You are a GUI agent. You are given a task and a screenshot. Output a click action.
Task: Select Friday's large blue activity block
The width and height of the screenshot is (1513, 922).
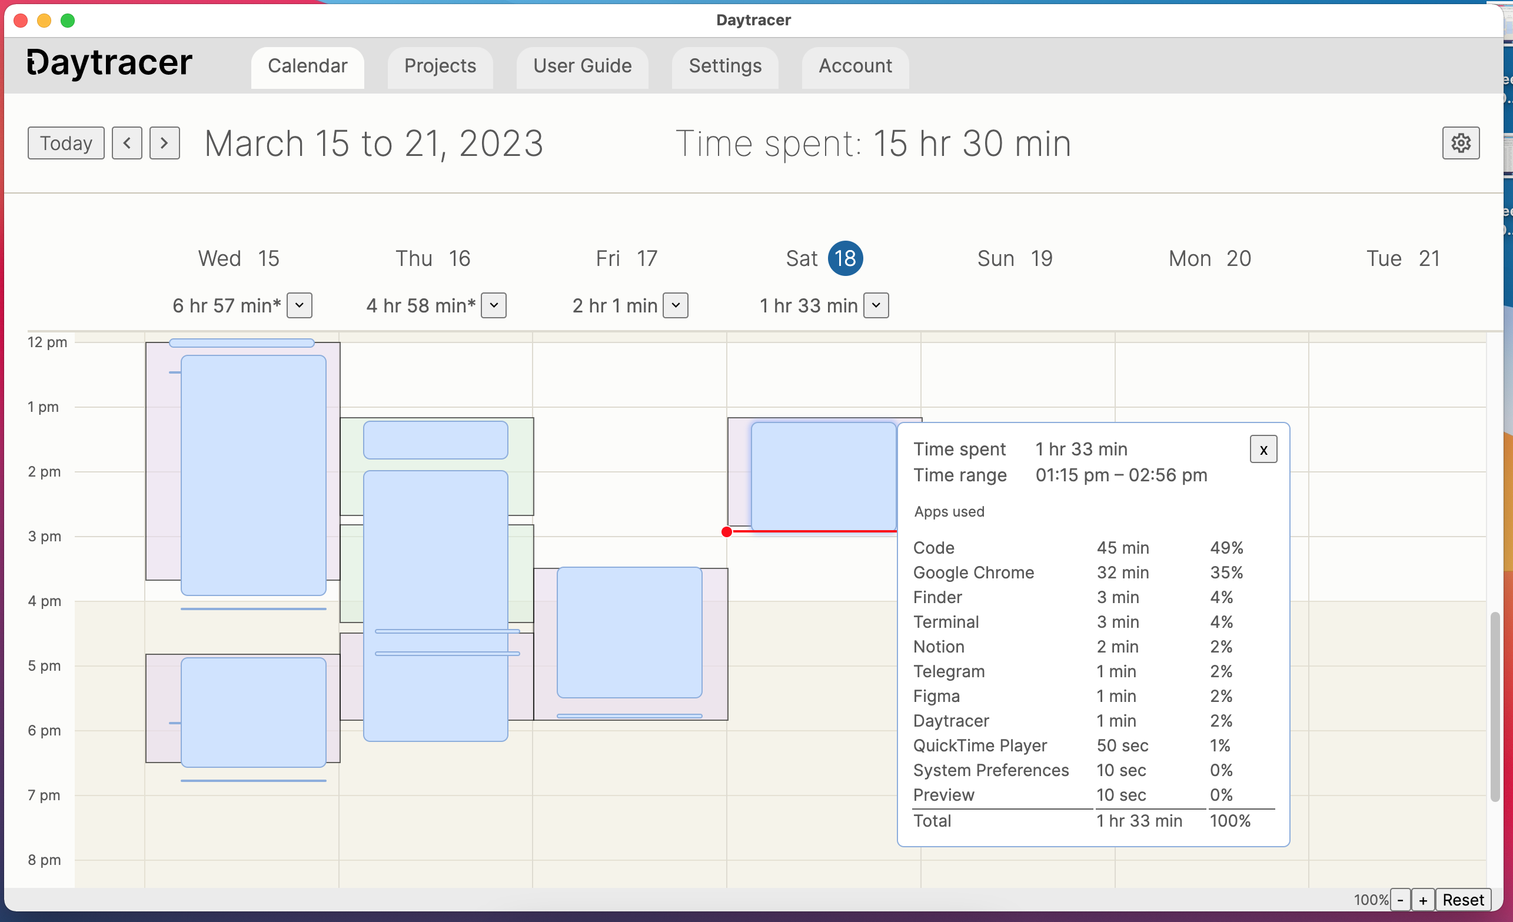pos(630,633)
